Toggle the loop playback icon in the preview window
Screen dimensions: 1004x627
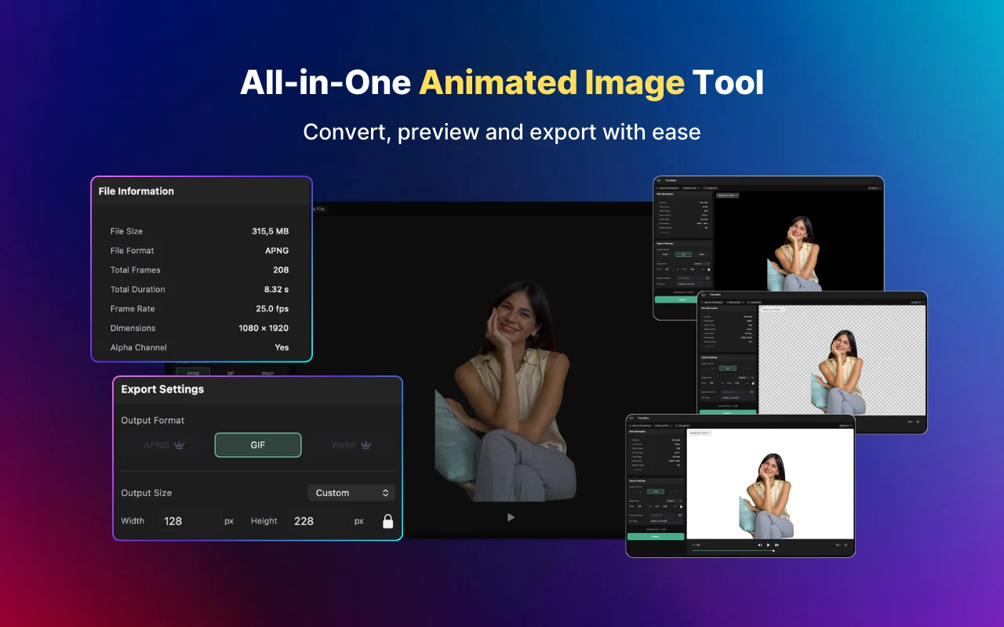pos(846,545)
